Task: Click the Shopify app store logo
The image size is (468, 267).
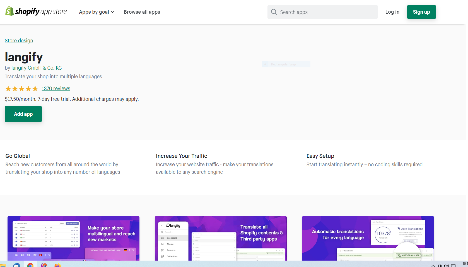Action: point(36,11)
